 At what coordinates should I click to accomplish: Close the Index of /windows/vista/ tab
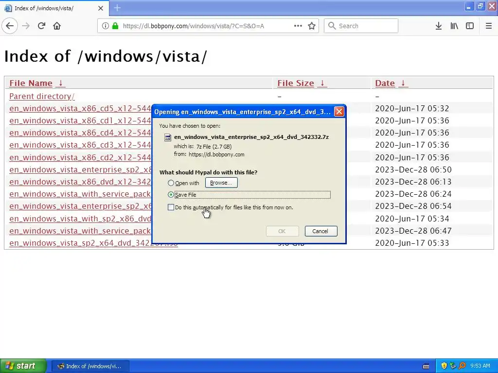pos(100,8)
